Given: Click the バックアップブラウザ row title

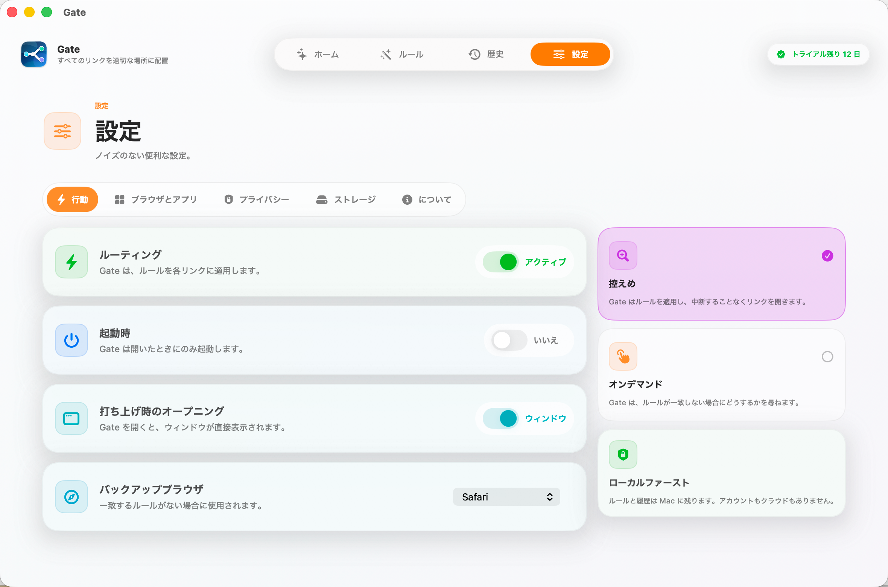Looking at the screenshot, I should [152, 489].
